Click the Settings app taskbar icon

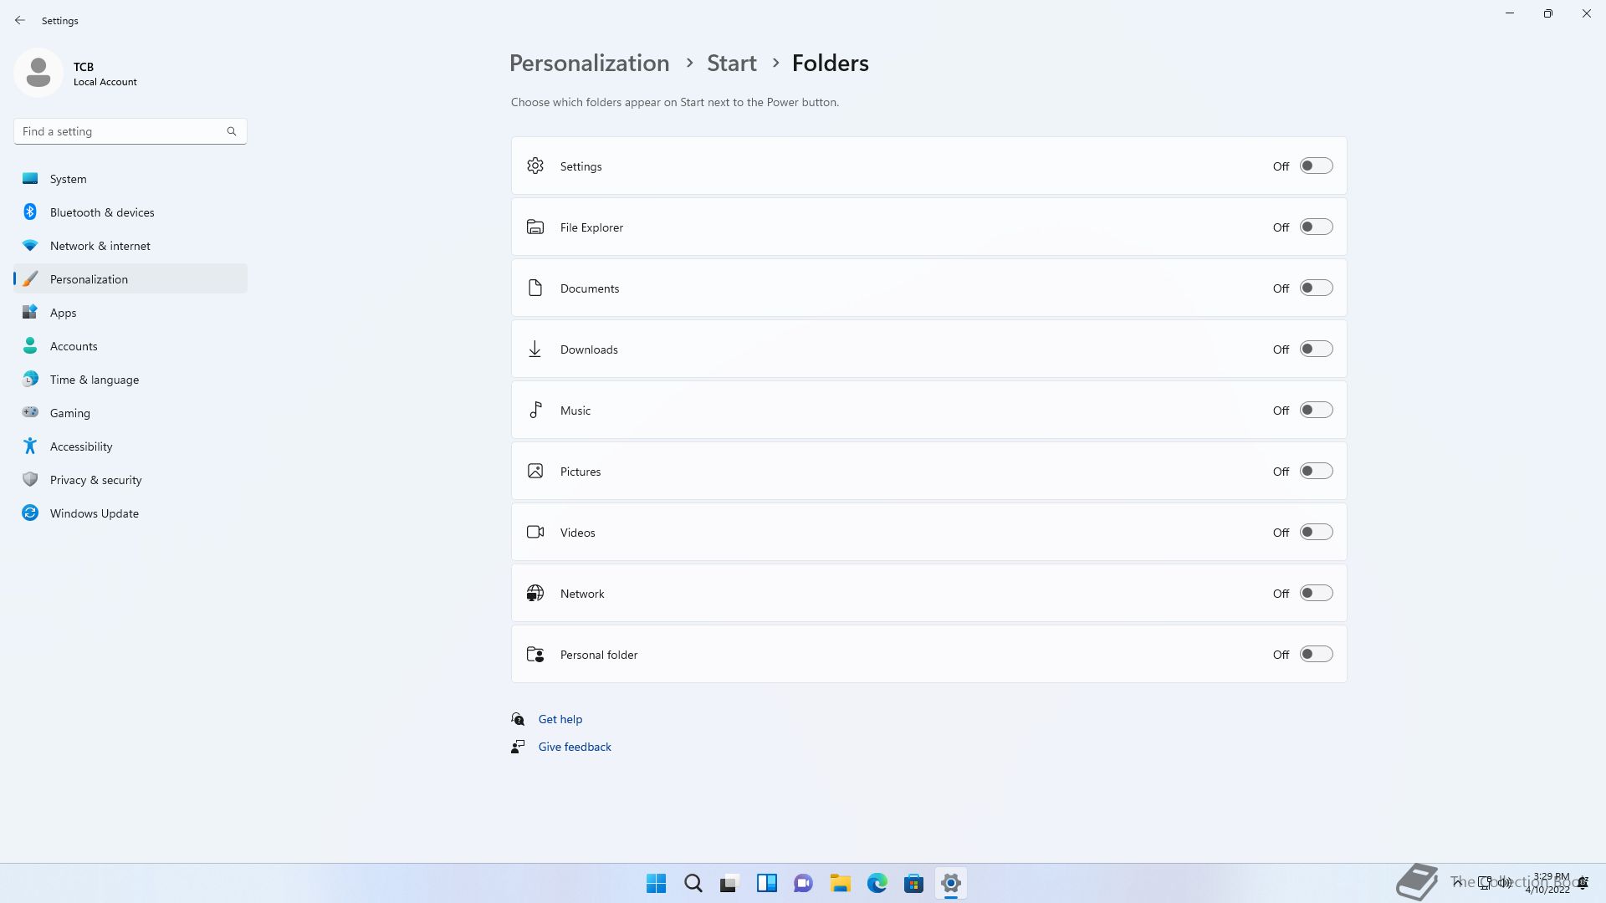pyautogui.click(x=951, y=883)
